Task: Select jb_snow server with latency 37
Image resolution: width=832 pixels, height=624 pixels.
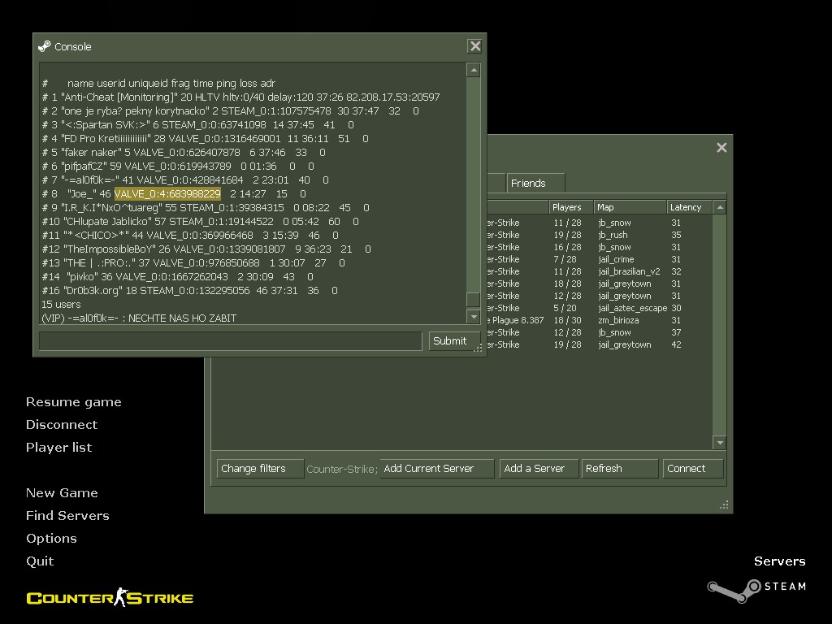Action: pyautogui.click(x=600, y=332)
